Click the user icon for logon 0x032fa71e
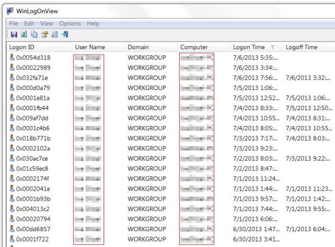The height and width of the screenshot is (247, 335). (x=12, y=77)
